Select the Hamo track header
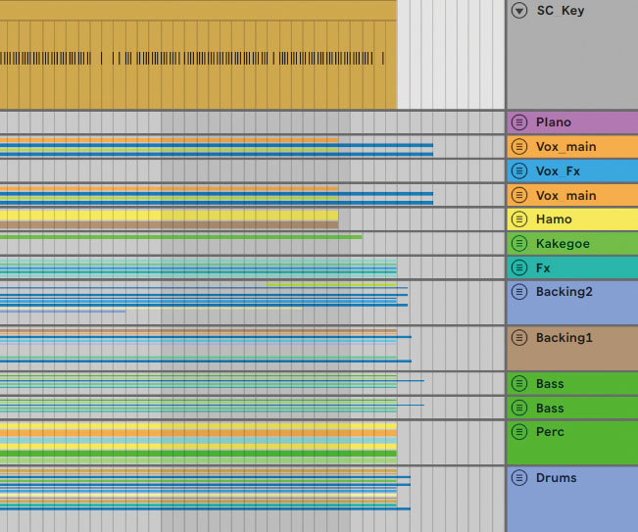 (x=572, y=219)
